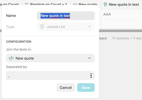
Task: Click the Joined List type icon
Action: (x=42, y=27)
